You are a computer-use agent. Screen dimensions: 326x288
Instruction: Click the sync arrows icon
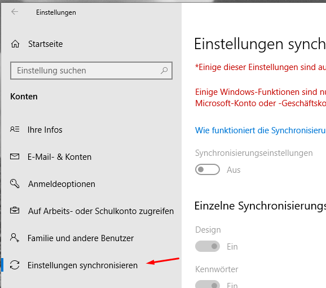click(x=15, y=265)
